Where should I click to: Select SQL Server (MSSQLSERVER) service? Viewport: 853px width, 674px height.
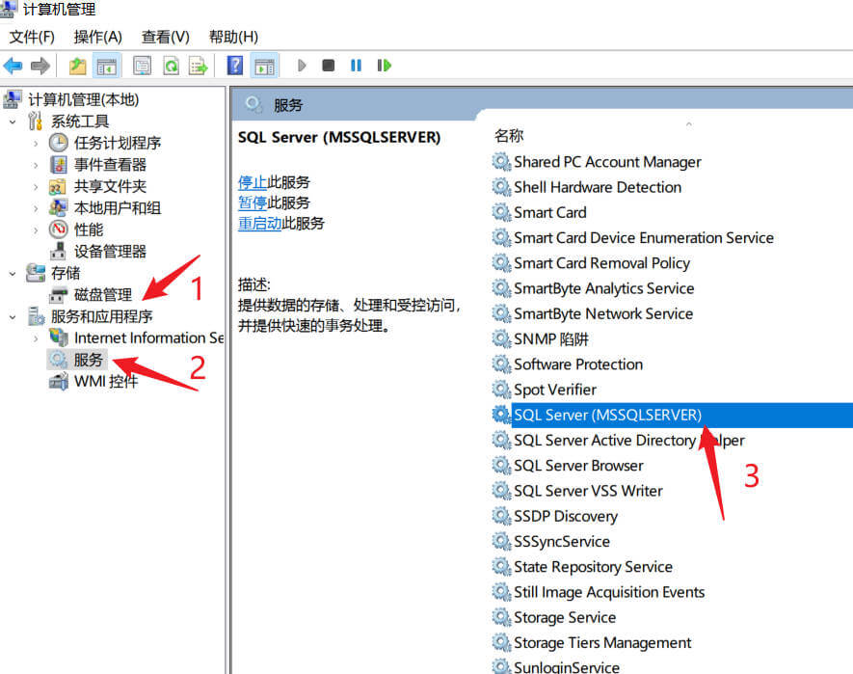pyautogui.click(x=607, y=416)
